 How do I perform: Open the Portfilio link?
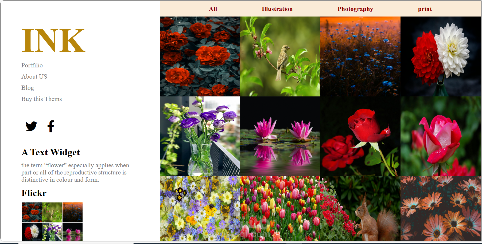[x=32, y=65]
